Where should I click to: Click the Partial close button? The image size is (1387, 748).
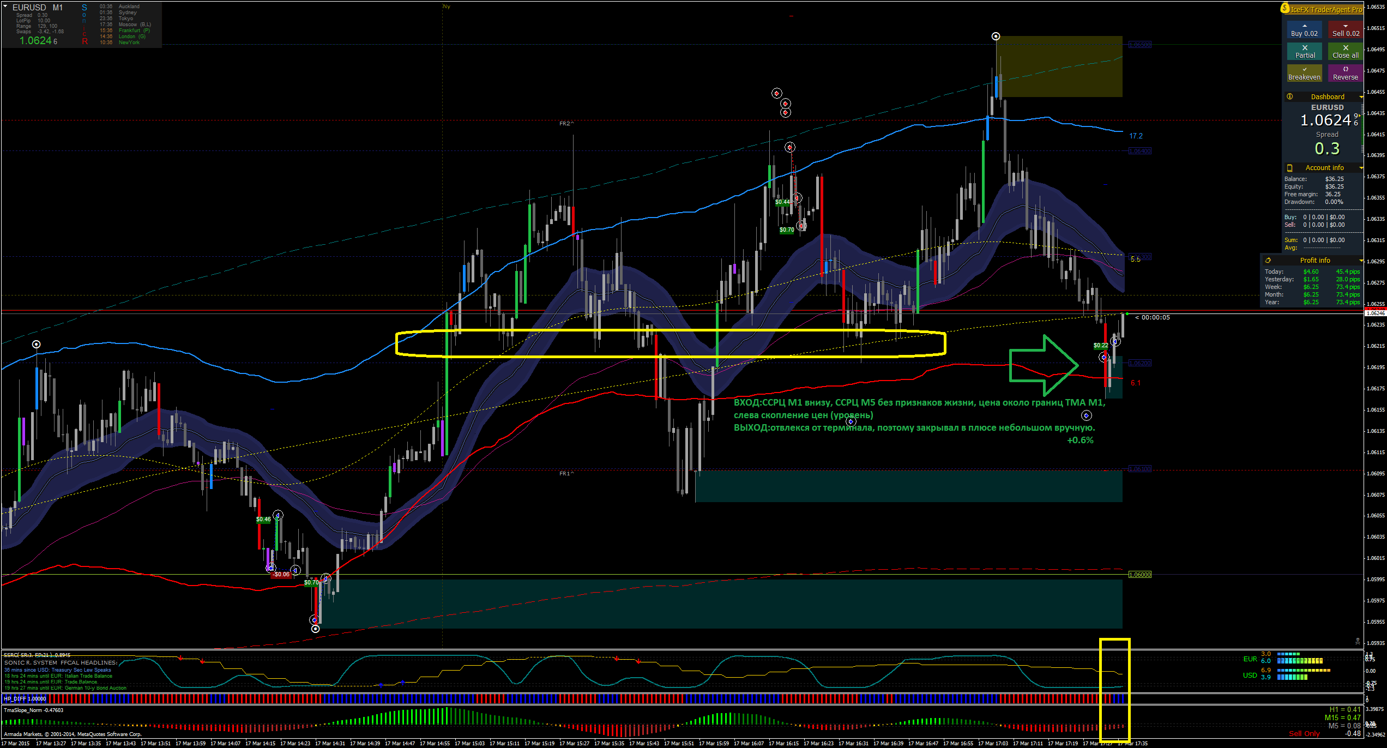(x=1304, y=52)
